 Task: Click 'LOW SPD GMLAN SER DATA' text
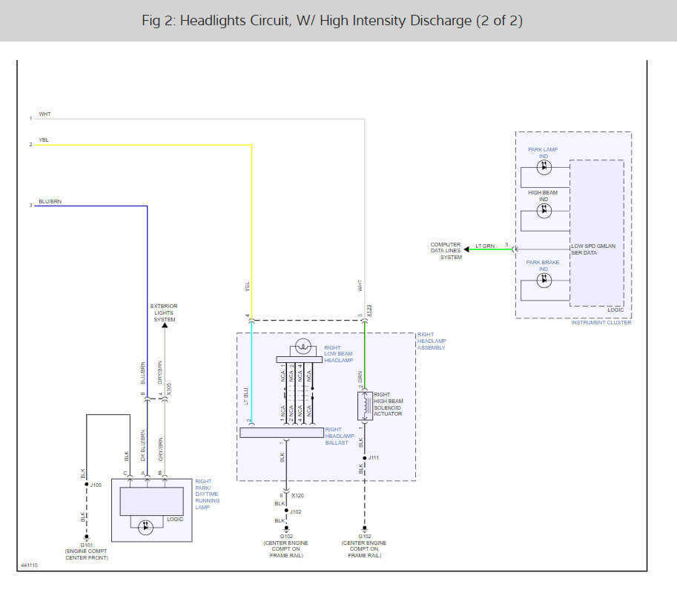(593, 249)
